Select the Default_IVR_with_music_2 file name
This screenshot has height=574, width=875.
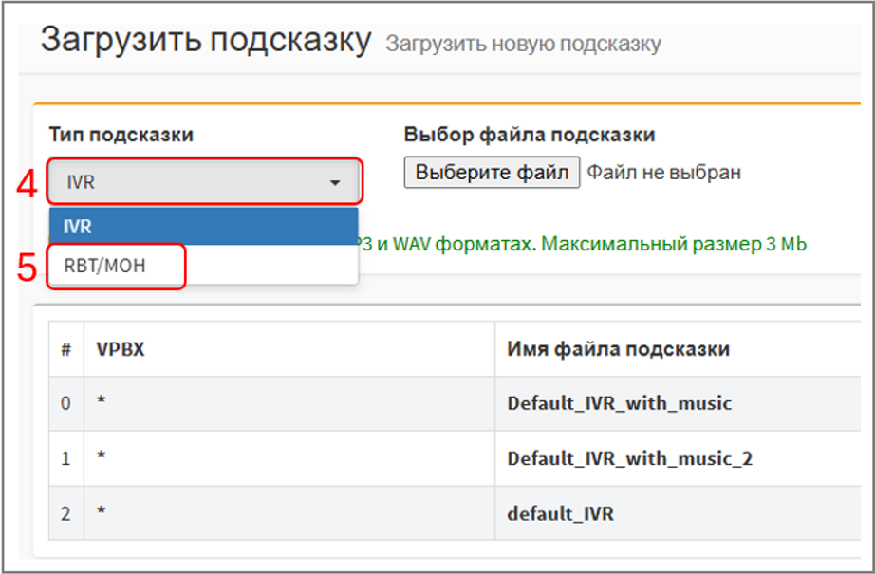tap(629, 459)
